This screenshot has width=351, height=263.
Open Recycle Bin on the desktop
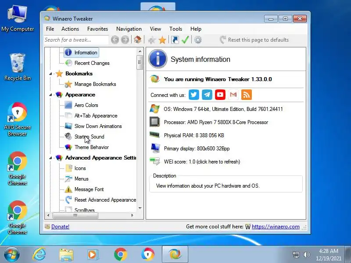[x=18, y=67]
